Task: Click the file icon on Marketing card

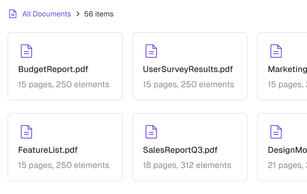Action: pos(276,51)
